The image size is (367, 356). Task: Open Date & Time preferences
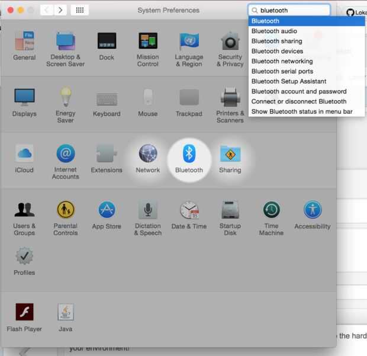(189, 214)
